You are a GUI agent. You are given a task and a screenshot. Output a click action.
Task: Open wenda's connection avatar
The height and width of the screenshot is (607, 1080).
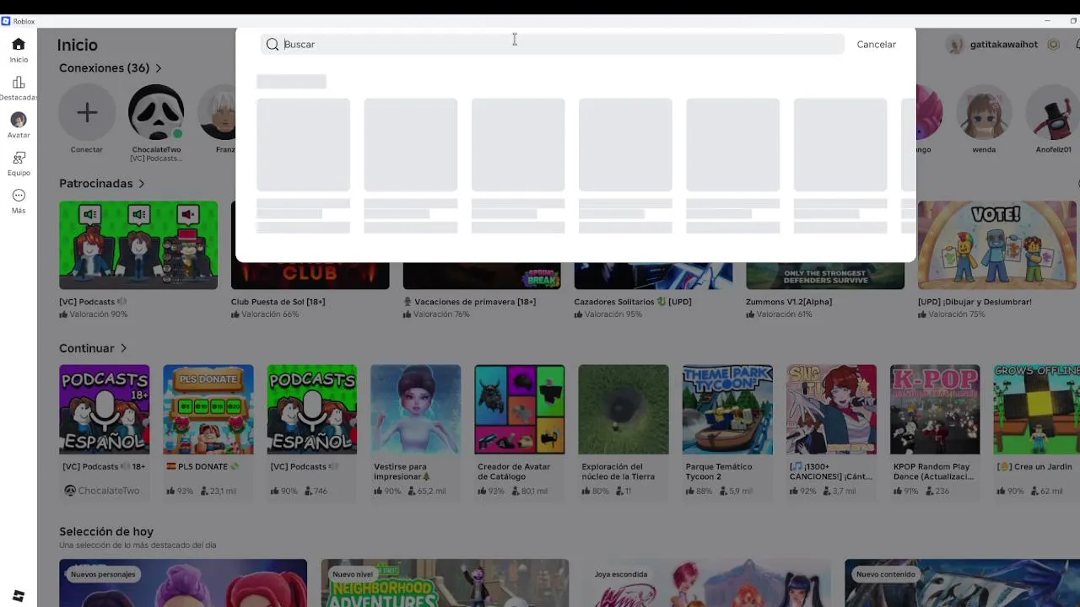(x=984, y=113)
